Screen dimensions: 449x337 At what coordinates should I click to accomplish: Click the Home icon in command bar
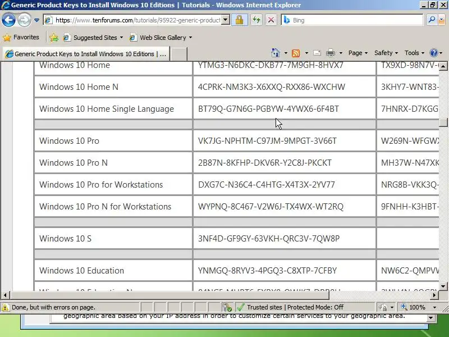(276, 53)
